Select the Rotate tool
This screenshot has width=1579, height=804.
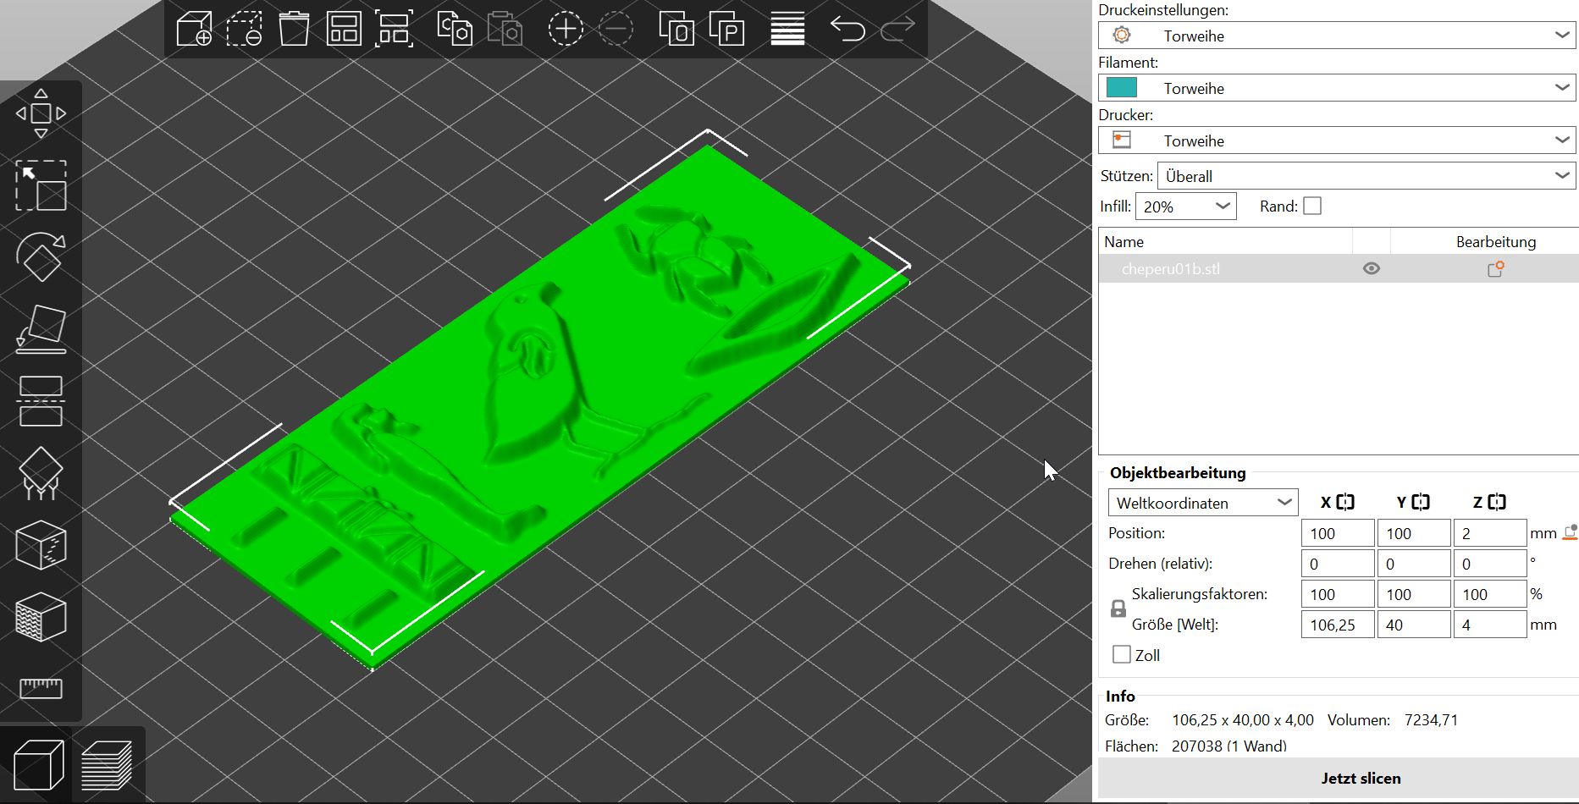(x=41, y=256)
